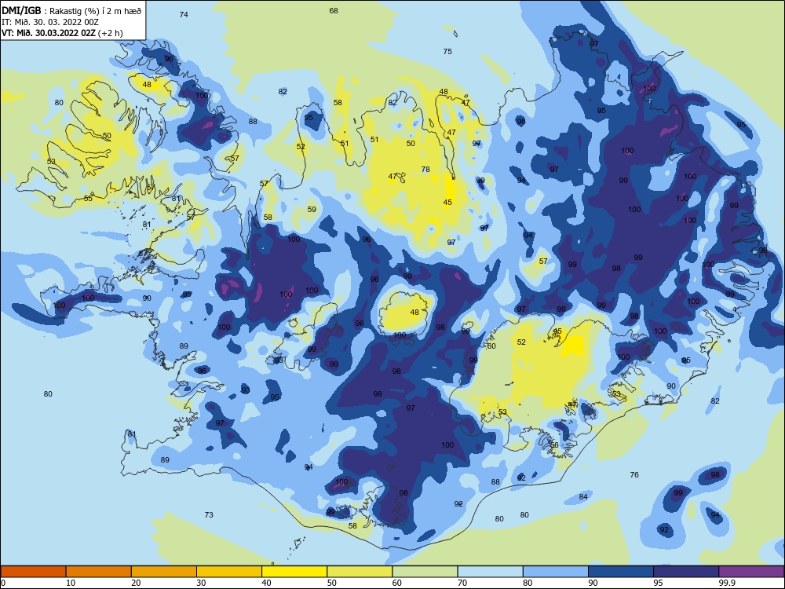The width and height of the screenshot is (785, 589).
Task: Click the 'IT: Mið. 30. 03. 2022 00Z' line
Action: click(50, 22)
